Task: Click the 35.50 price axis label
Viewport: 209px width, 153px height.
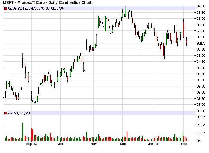Action: click(x=201, y=49)
